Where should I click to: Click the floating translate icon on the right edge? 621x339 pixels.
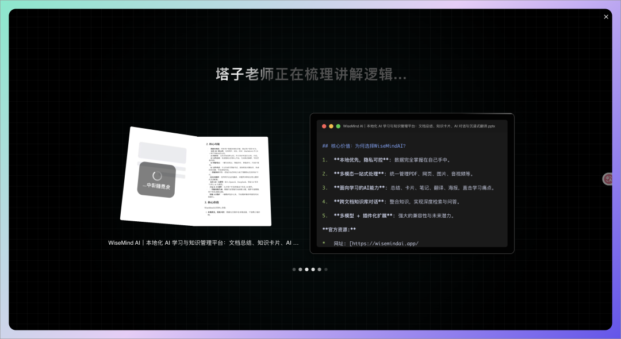point(608,179)
